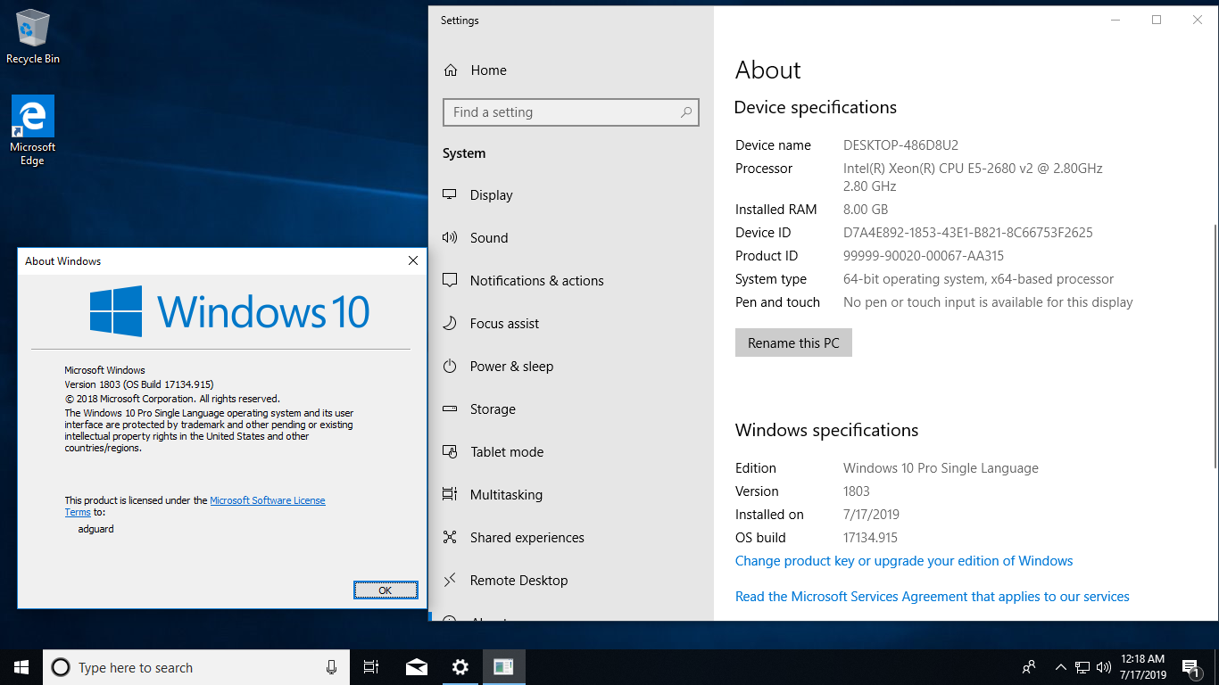The width and height of the screenshot is (1219, 685).
Task: Click the Power & sleep icon
Action: click(451, 367)
